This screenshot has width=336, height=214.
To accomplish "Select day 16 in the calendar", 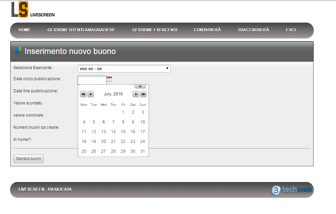I will point(133,132).
